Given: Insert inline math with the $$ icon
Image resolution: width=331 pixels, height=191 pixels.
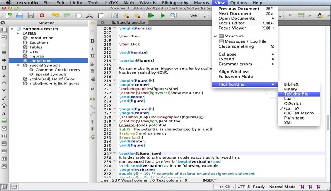Looking at the screenshot, I should point(93,99).
